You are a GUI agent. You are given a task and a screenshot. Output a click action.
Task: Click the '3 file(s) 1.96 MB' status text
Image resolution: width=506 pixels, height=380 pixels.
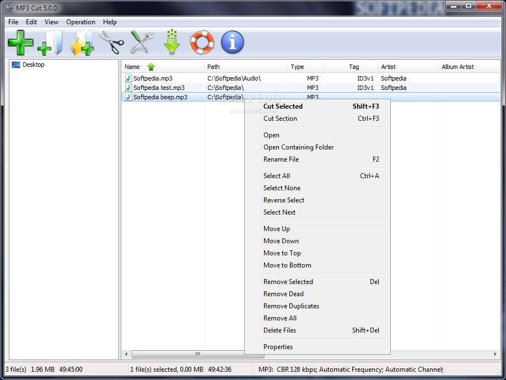click(x=30, y=370)
